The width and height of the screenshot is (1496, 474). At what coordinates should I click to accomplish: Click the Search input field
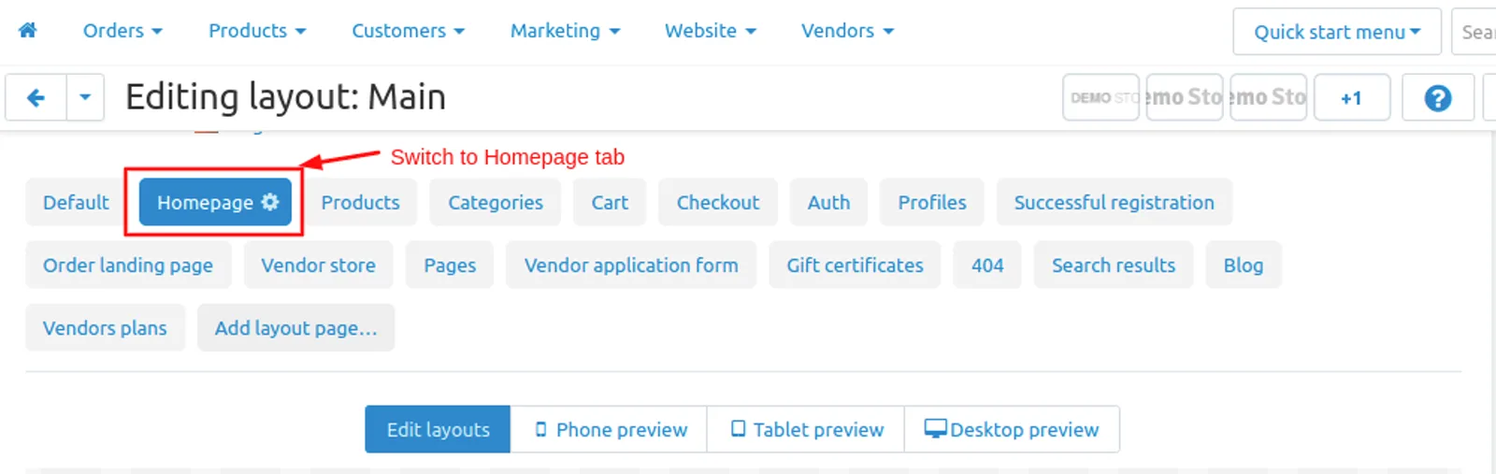pos(1474,32)
